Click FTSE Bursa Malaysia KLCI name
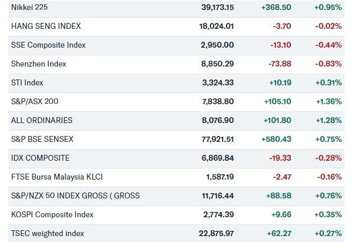This screenshot has height=242, width=354. pyautogui.click(x=57, y=177)
